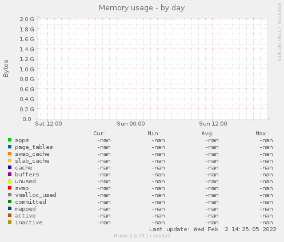Click the '1.0 G' y-axis value

click(x=27, y=69)
